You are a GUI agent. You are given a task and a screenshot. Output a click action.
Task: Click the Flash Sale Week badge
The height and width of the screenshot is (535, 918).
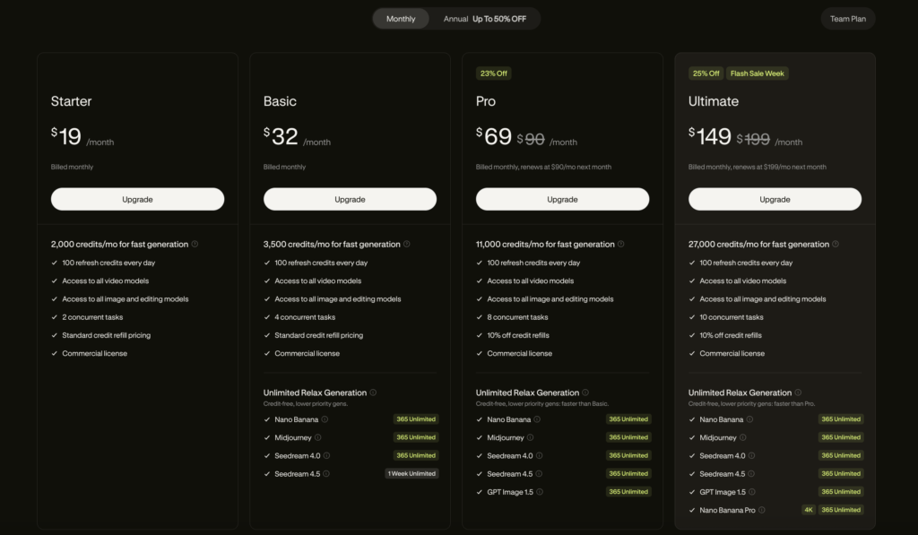click(757, 73)
